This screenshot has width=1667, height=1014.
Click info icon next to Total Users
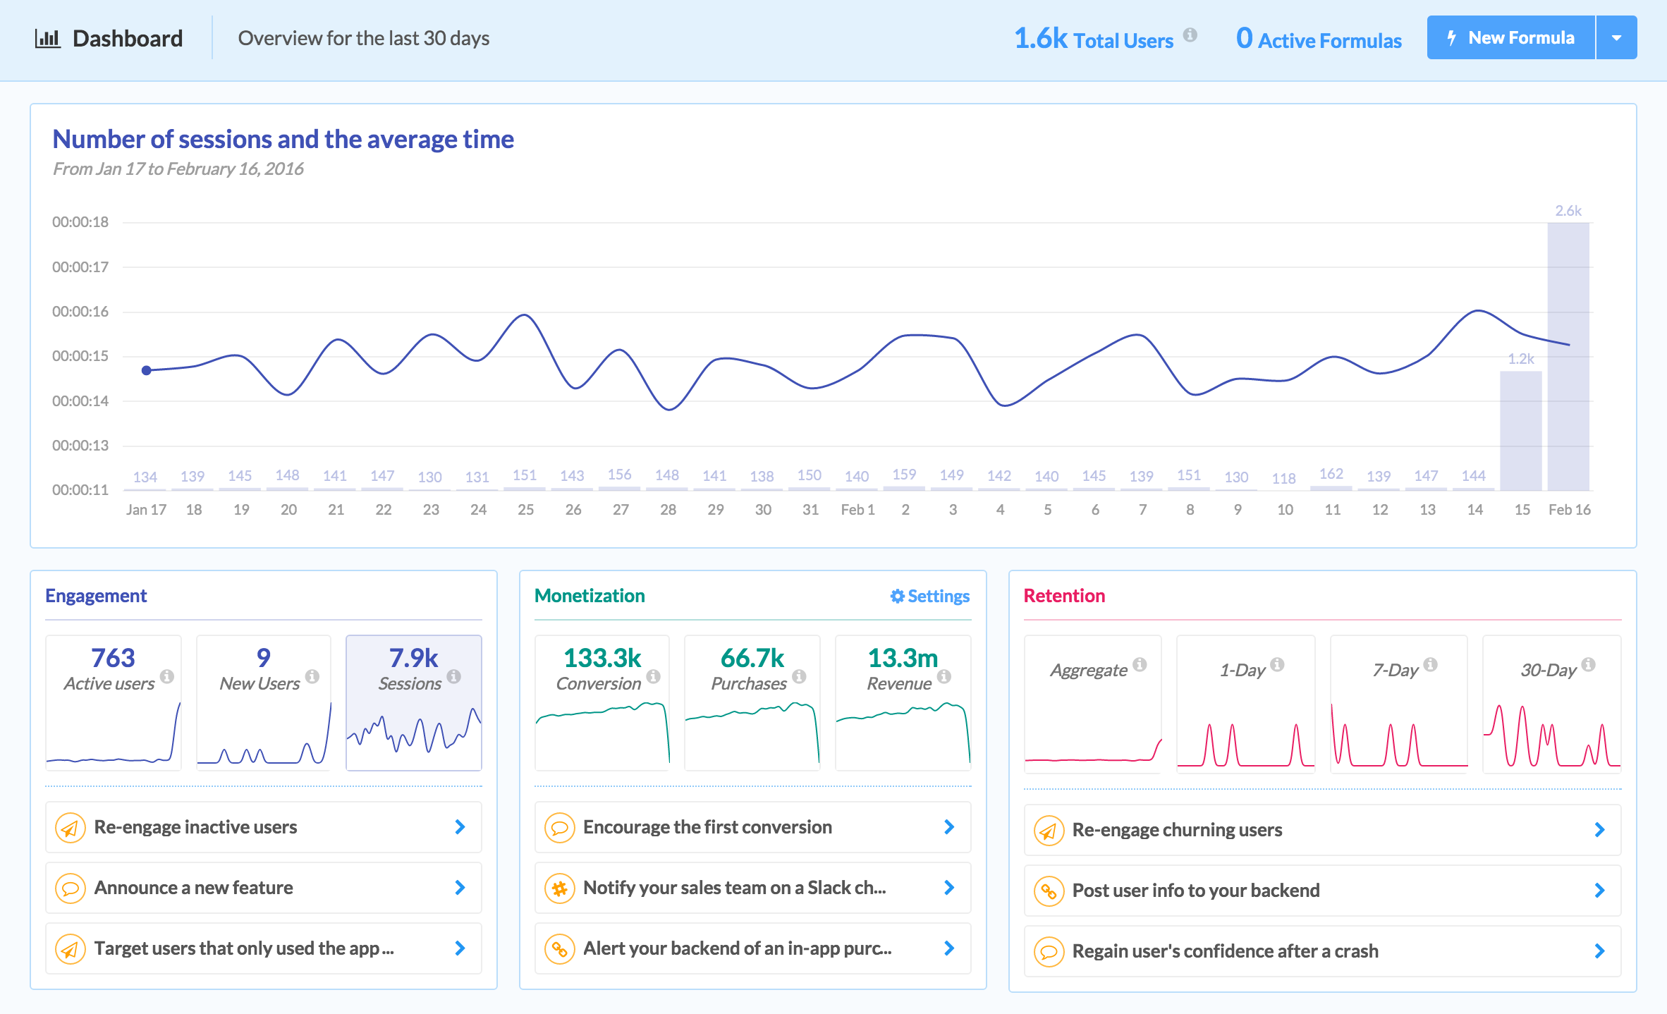tap(1190, 35)
